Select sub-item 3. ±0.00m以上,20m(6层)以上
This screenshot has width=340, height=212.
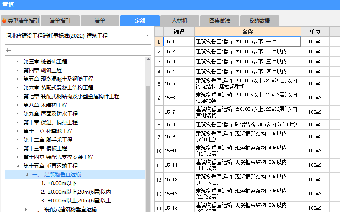coord(76,201)
